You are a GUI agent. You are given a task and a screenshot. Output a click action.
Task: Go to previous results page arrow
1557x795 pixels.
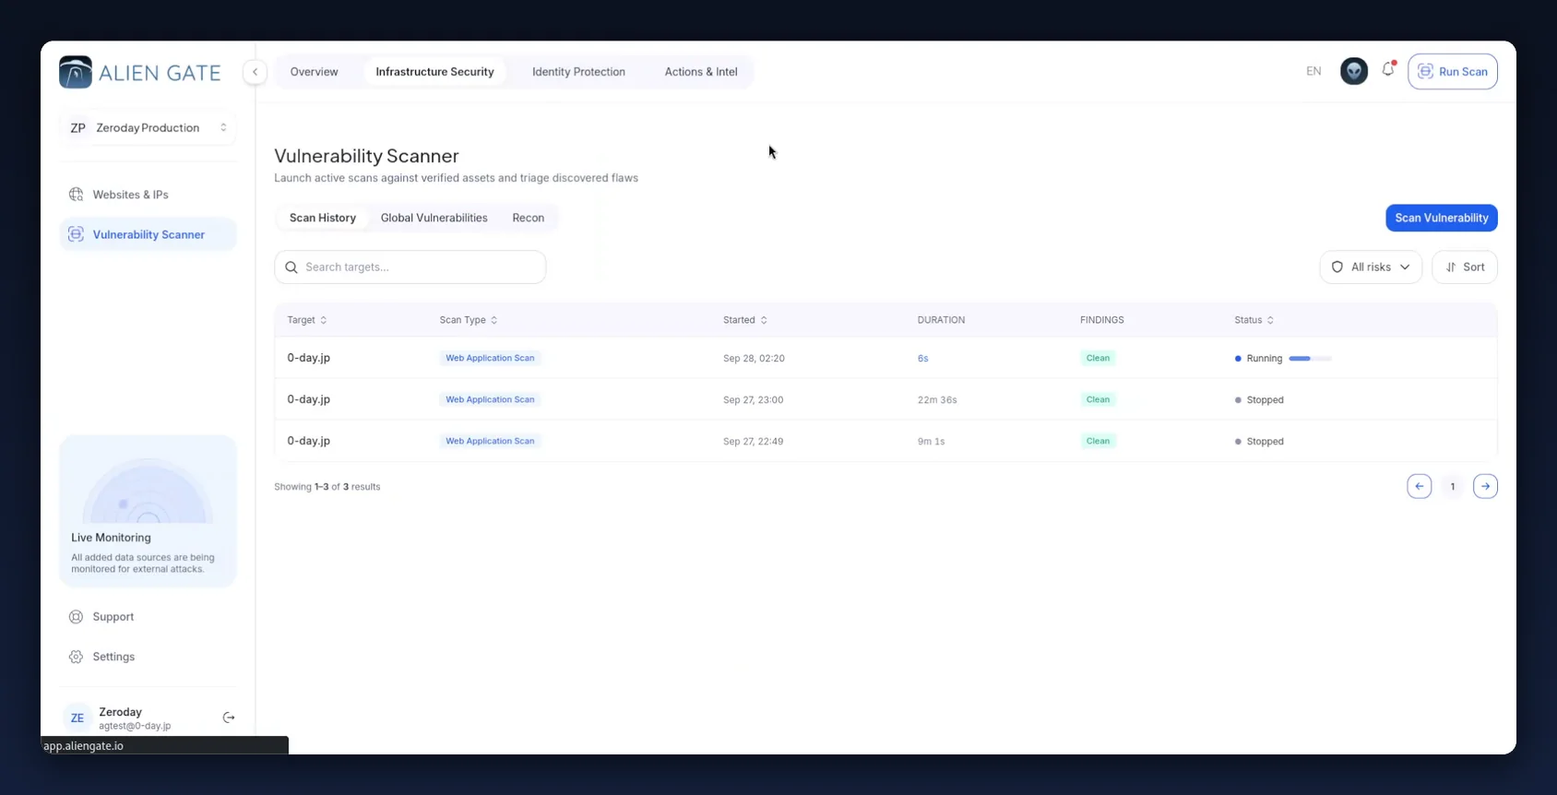point(1419,486)
